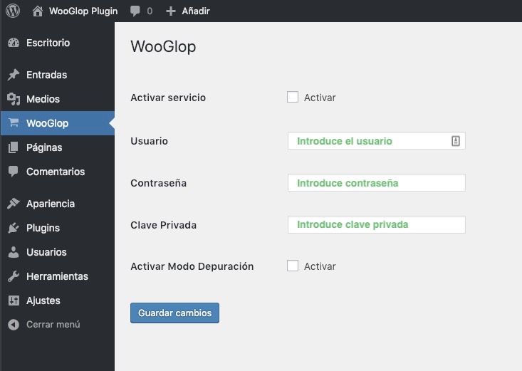Screen dimensions: 522x371
Task: Collapse the sidebar with Cerrar menú
Action: [44, 325]
